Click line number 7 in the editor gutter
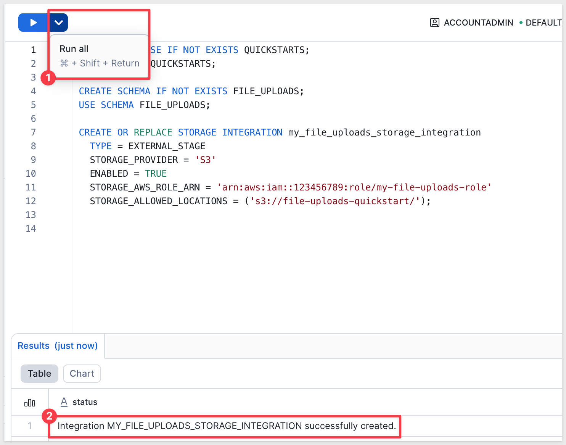This screenshot has width=566, height=445. [x=33, y=132]
